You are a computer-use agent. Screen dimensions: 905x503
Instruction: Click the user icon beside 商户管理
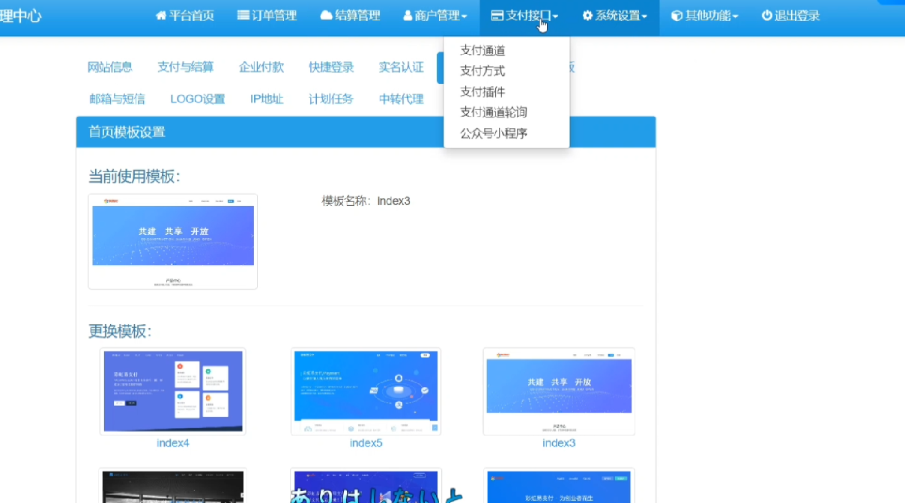408,16
